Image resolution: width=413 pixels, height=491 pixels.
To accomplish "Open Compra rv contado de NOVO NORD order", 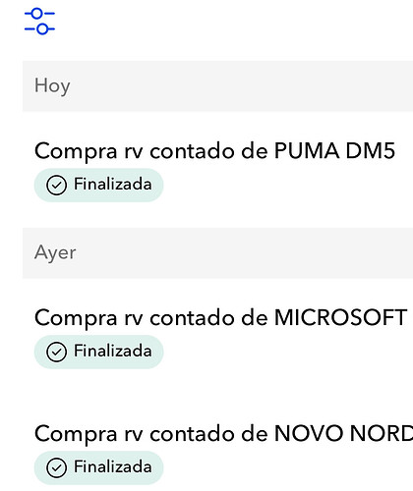I will pyautogui.click(x=223, y=433).
